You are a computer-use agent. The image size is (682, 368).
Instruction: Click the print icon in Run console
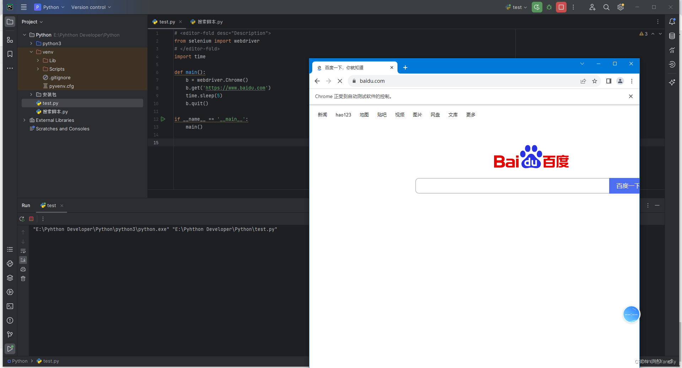click(x=23, y=269)
